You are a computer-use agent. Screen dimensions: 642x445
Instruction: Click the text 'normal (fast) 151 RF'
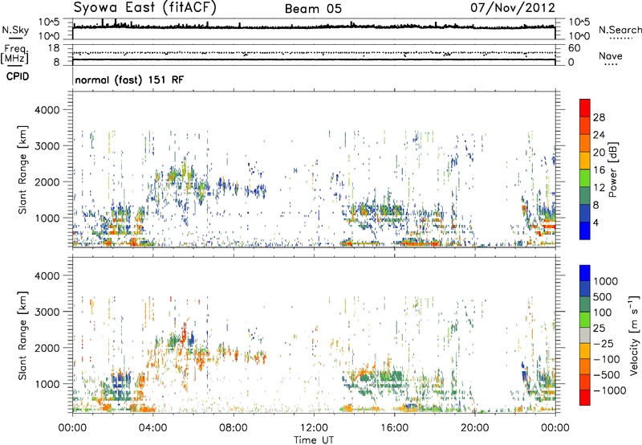pos(129,80)
